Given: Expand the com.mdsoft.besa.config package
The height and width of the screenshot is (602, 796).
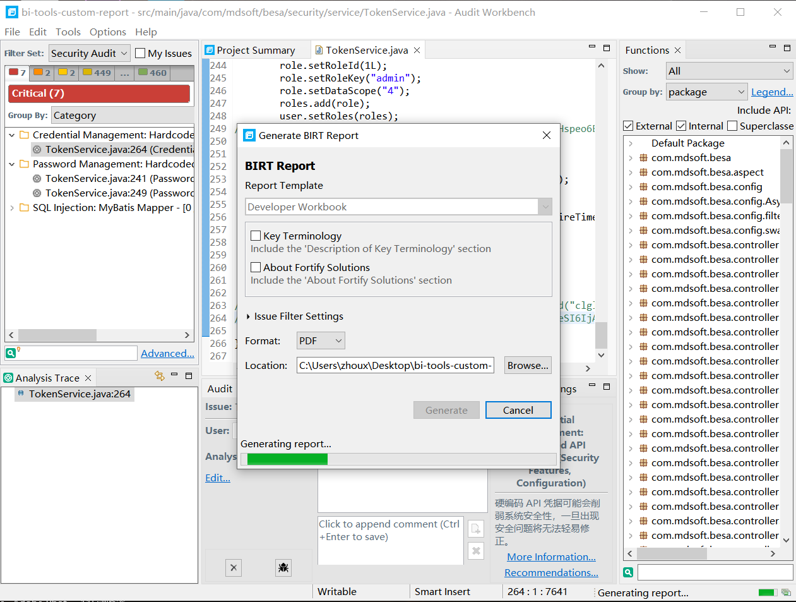Looking at the screenshot, I should point(631,186).
